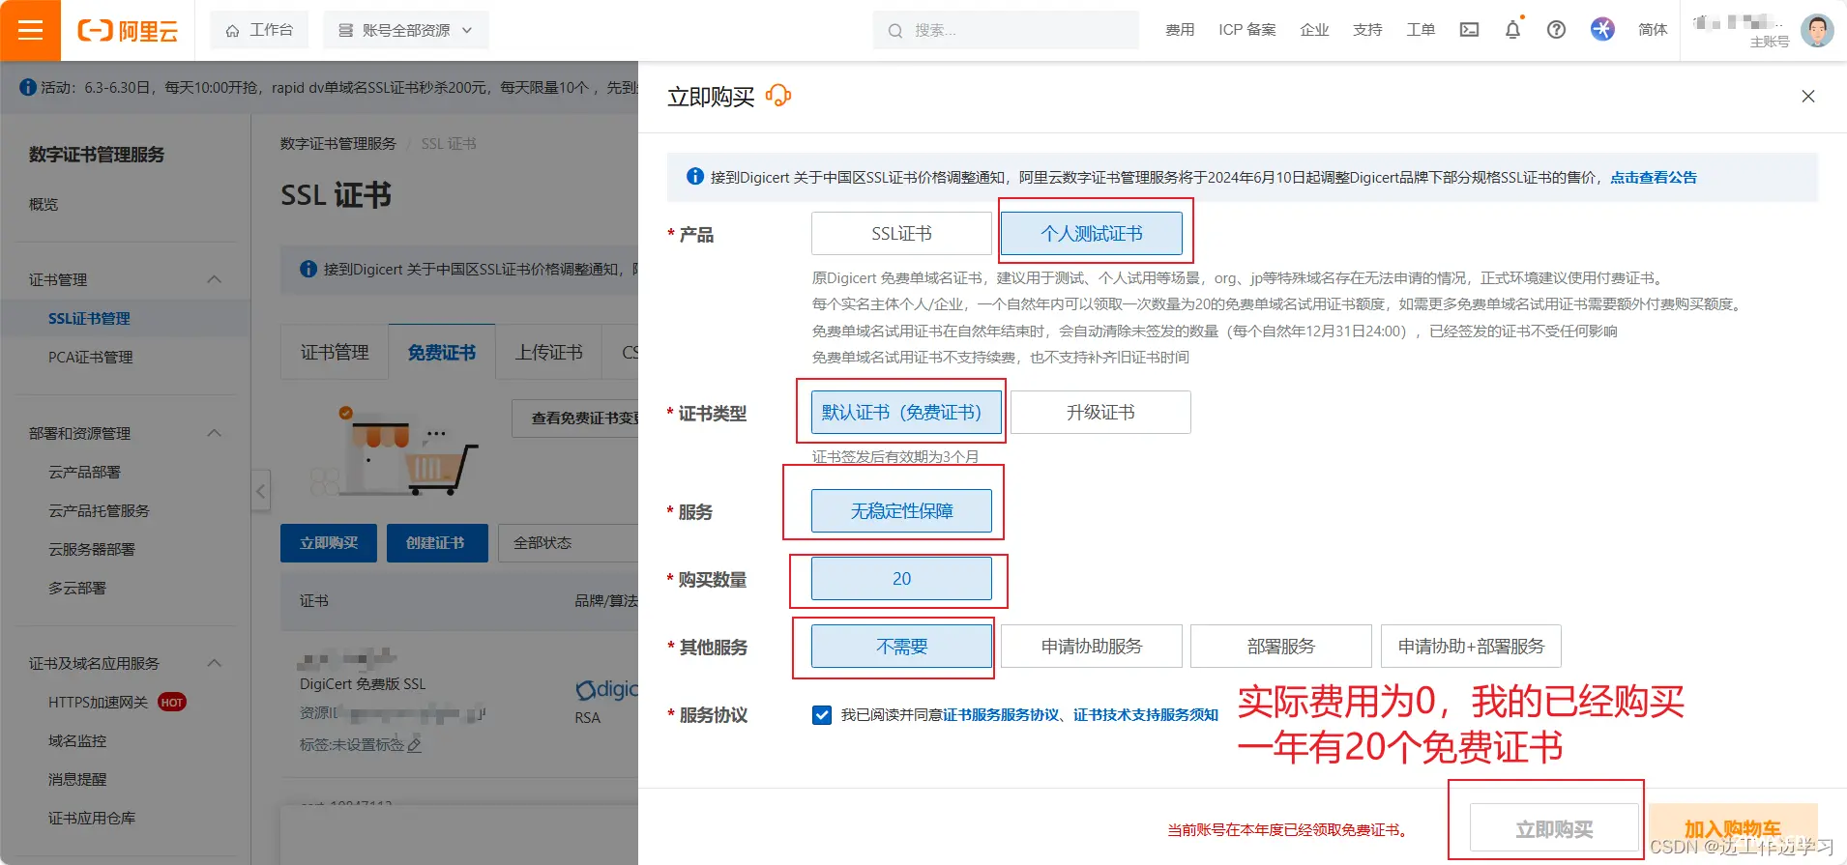Open the notifications bell
Image resolution: width=1847 pixels, height=865 pixels.
pyautogui.click(x=1513, y=30)
